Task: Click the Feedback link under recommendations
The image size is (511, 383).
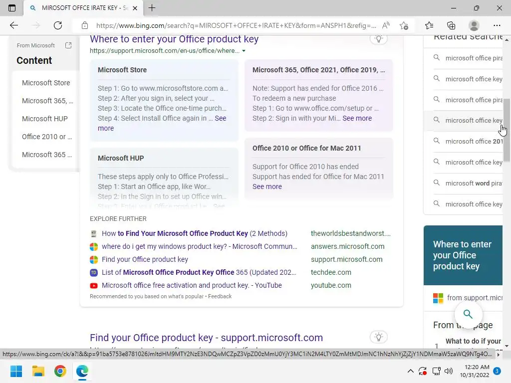Action: tap(220, 296)
